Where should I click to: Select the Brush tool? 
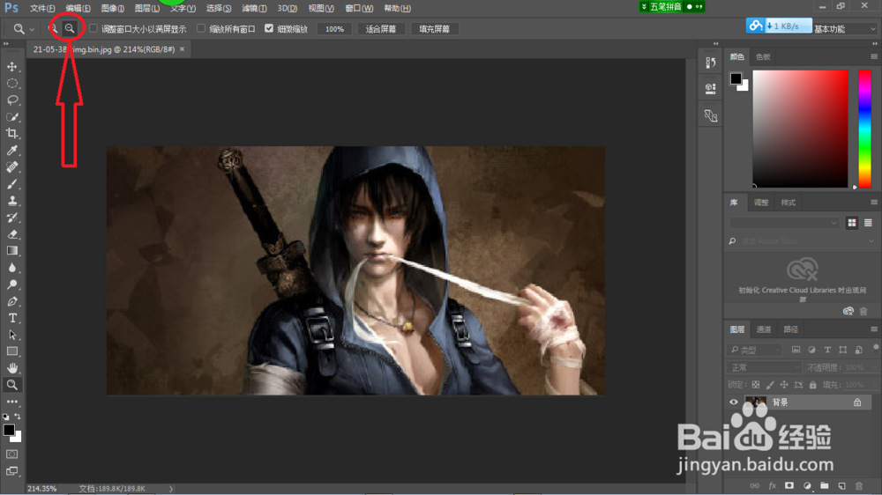pos(11,184)
